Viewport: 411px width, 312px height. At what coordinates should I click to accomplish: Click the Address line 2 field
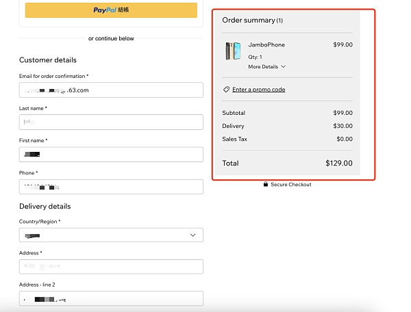(x=111, y=298)
